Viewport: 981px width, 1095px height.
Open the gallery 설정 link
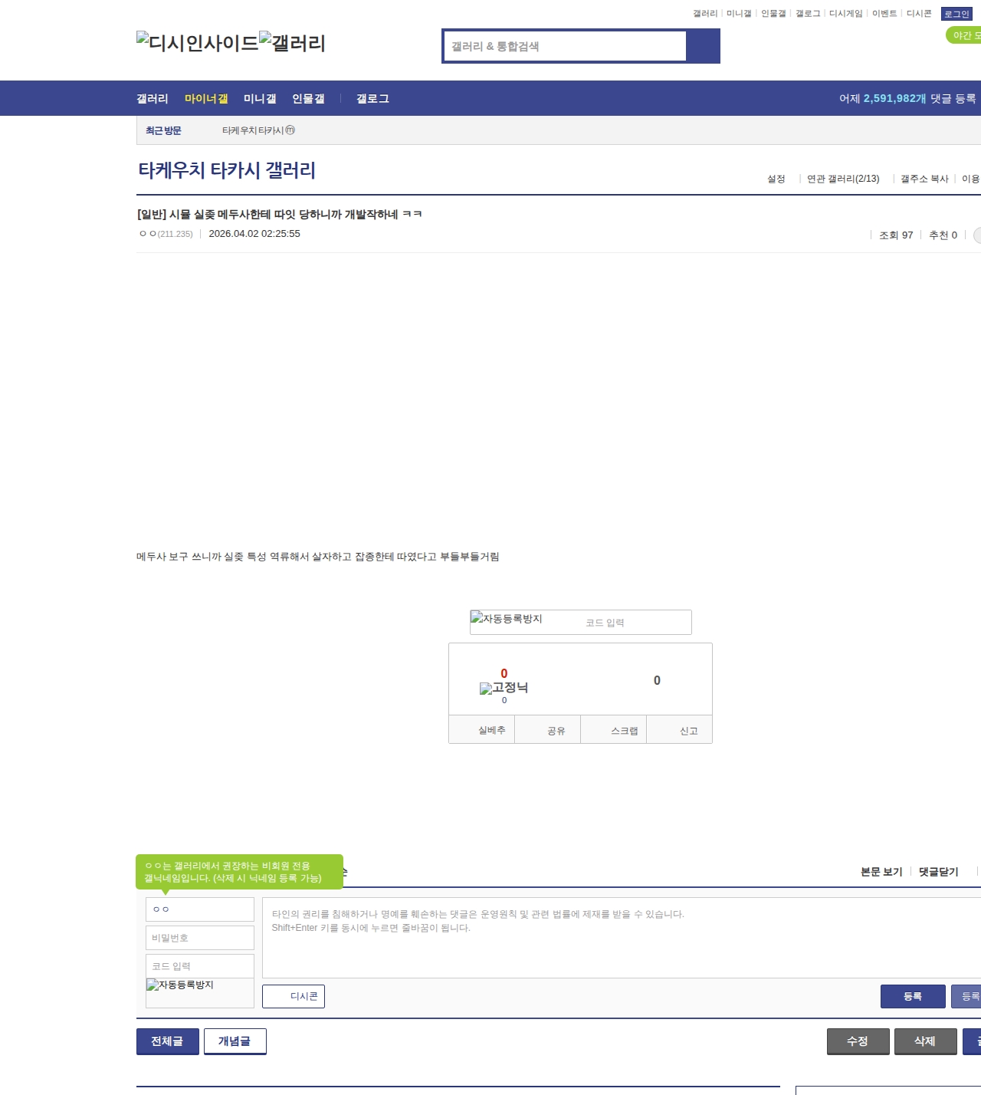click(776, 179)
